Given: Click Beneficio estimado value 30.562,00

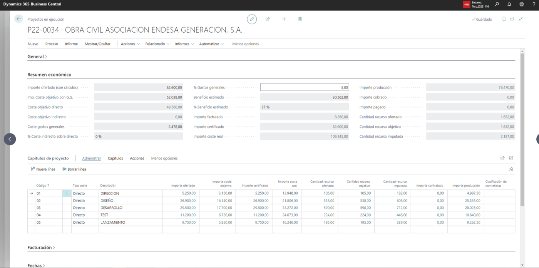Looking at the screenshot, I should [305, 97].
